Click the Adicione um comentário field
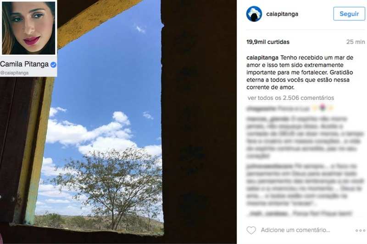Image resolution: width=367 pixels, height=244 pixels. (295, 230)
